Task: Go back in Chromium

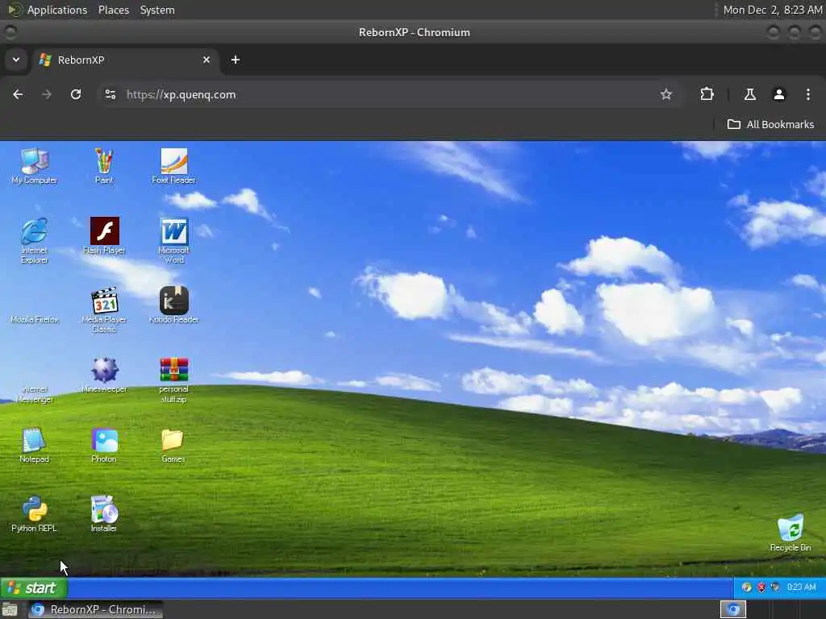Action: pos(18,95)
